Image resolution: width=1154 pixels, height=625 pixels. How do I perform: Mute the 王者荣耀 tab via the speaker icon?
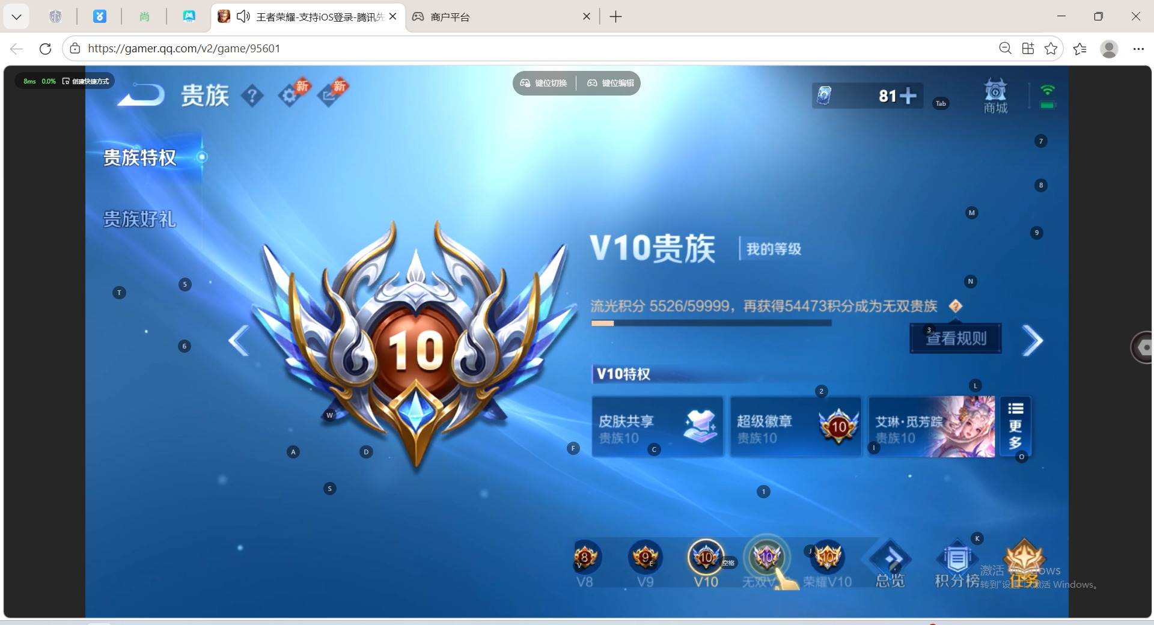[243, 17]
